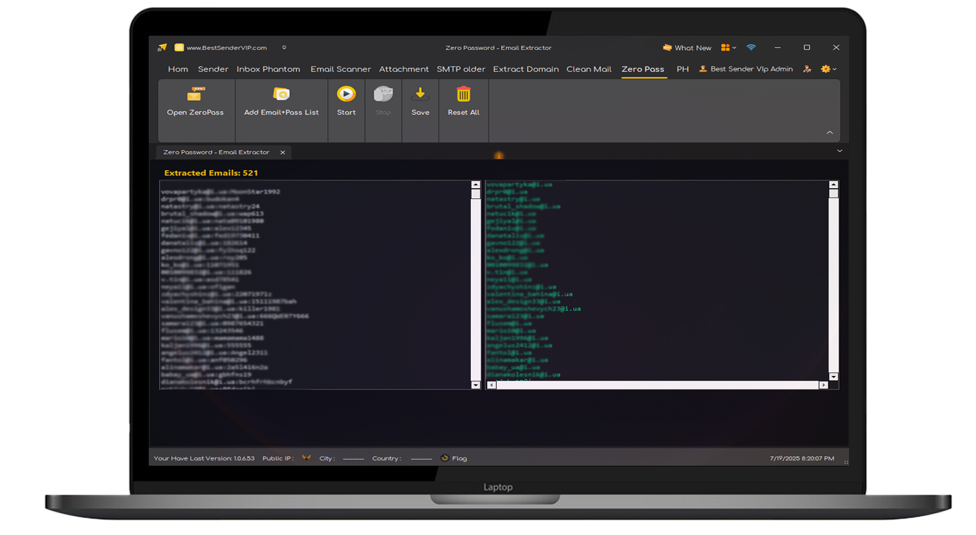Open the Clean Mail tab
The image size is (976, 535).
pos(589,69)
